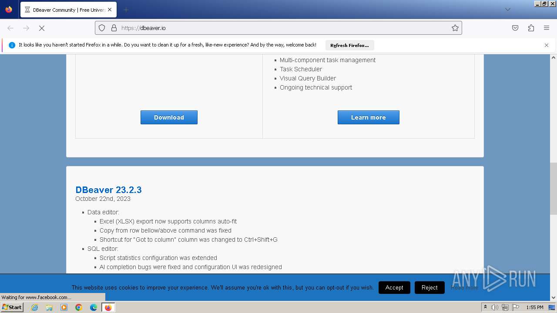The width and height of the screenshot is (557, 313).
Task: Switch to Firefox taskbar button
Action: pos(108,307)
